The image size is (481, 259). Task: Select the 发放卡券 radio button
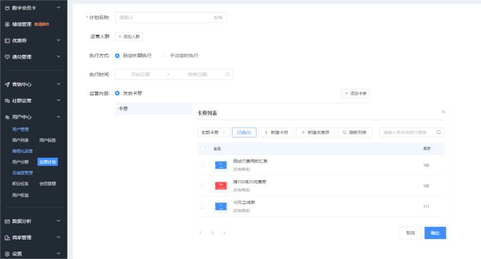point(117,93)
